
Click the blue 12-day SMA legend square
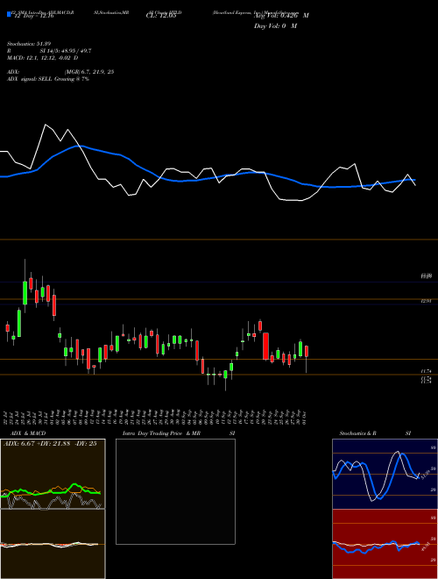[9, 14]
